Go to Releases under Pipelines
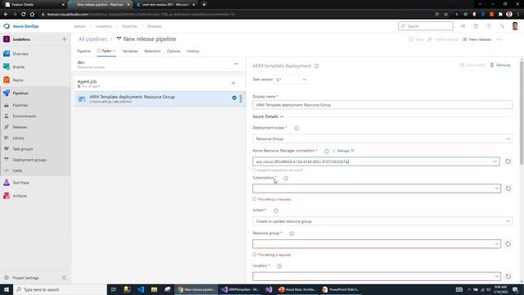Image resolution: width=524 pixels, height=295 pixels. (x=20, y=127)
